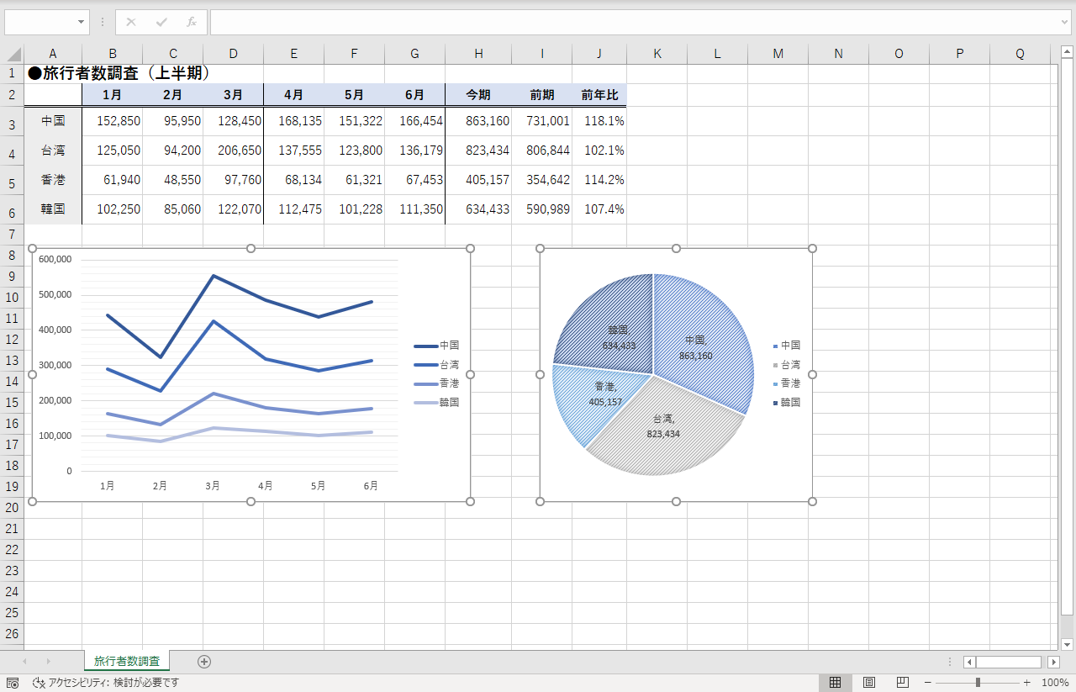
Task: Click cell value 118.1%
Action: click(599, 121)
